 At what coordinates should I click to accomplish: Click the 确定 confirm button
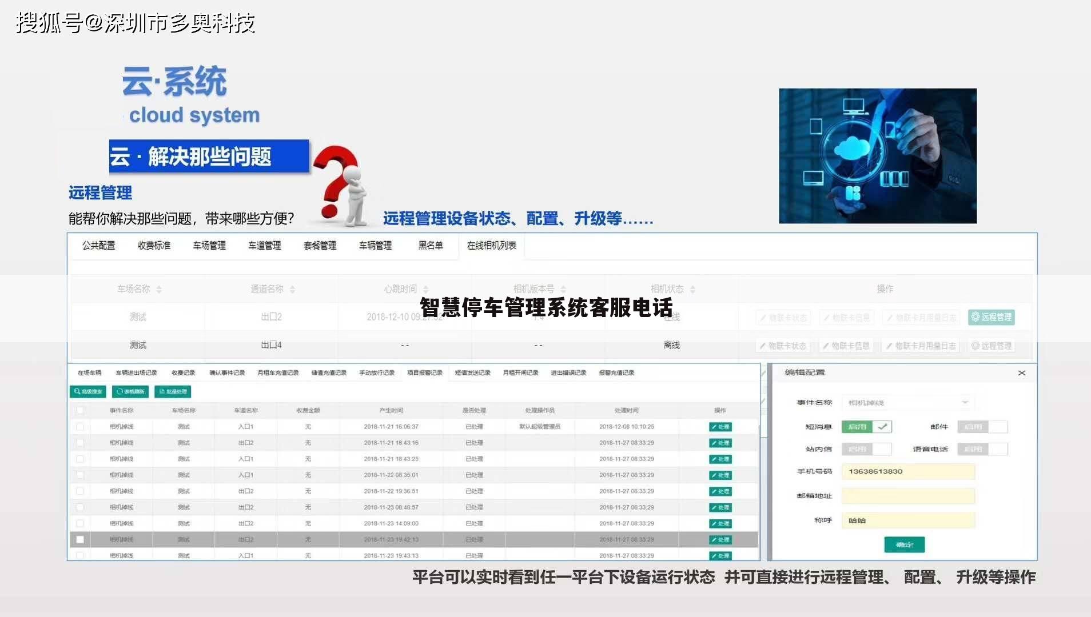click(x=904, y=544)
